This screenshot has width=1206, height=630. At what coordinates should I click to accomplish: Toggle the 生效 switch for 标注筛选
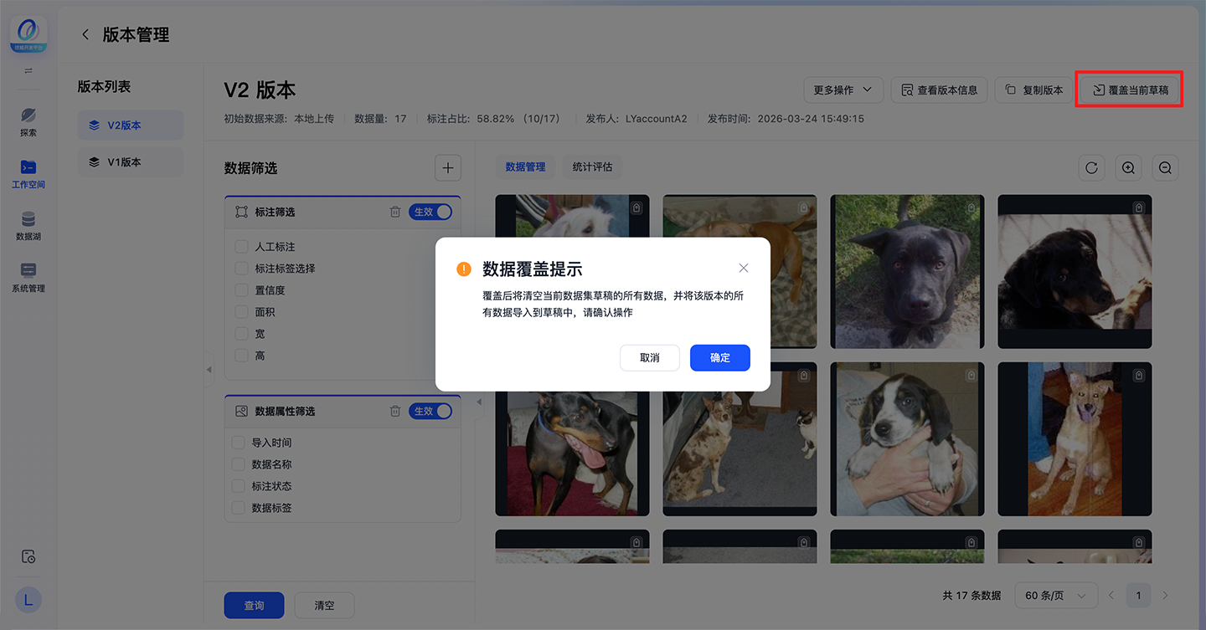point(430,213)
